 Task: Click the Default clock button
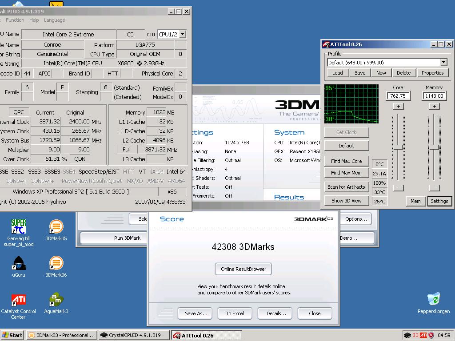pos(347,146)
